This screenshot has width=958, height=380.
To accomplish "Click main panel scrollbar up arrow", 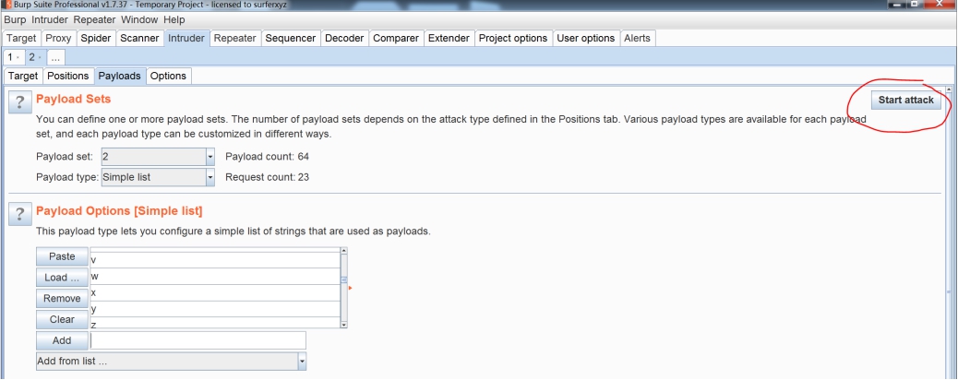I will (x=950, y=89).
